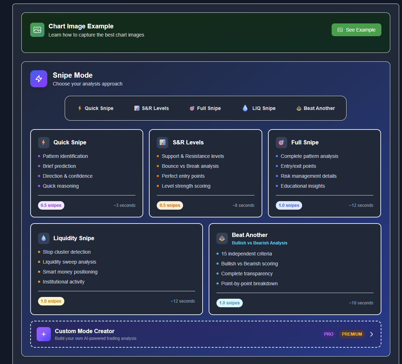The image size is (402, 364).
Task: Click the 0.5 snipes badge on Quick Snipe
Action: (x=51, y=205)
